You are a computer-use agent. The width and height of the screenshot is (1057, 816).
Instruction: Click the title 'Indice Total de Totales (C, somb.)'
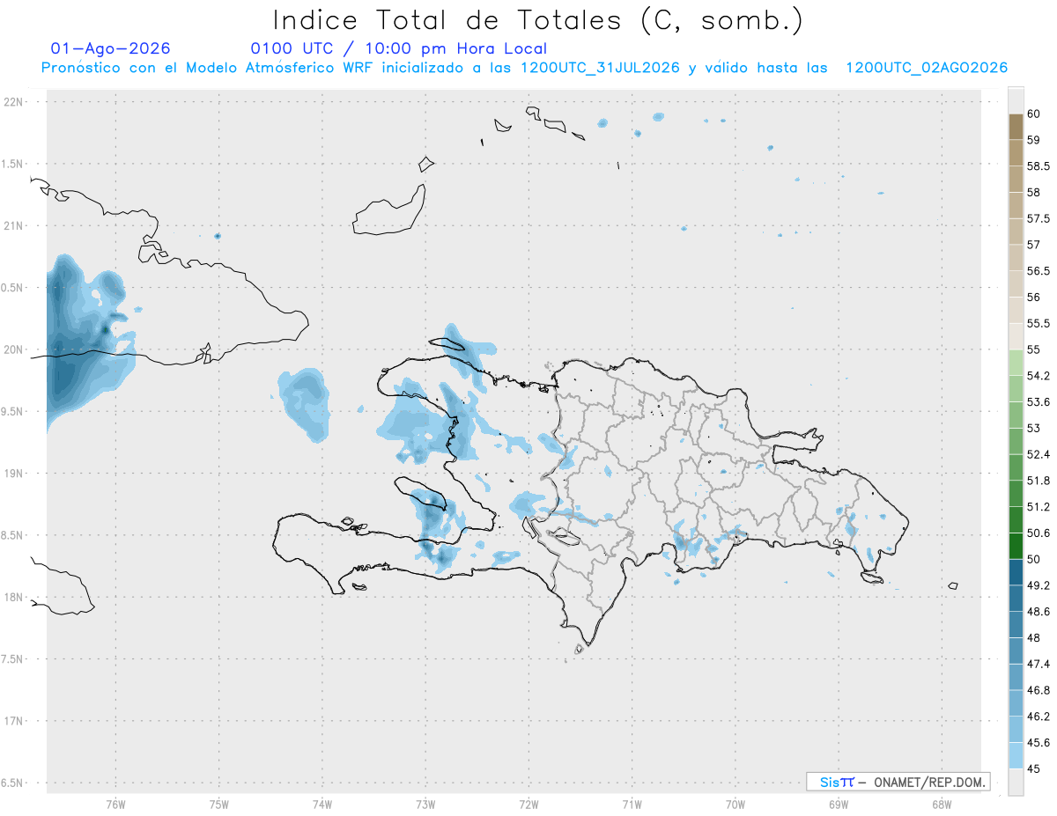[x=537, y=20]
